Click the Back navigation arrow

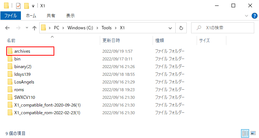[x=7, y=28]
